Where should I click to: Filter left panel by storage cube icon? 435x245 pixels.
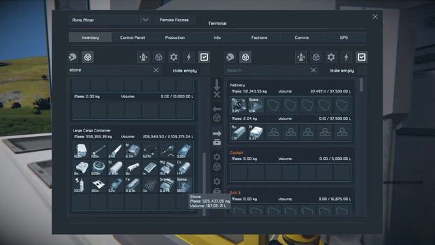158,57
